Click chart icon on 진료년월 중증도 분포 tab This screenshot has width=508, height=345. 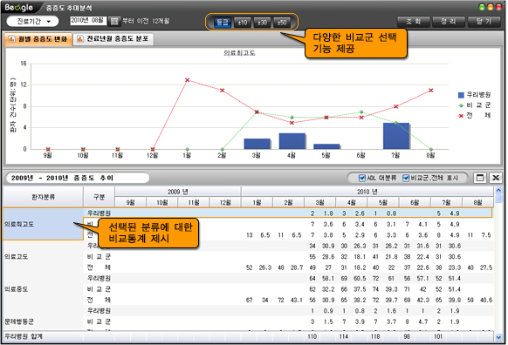coord(79,39)
